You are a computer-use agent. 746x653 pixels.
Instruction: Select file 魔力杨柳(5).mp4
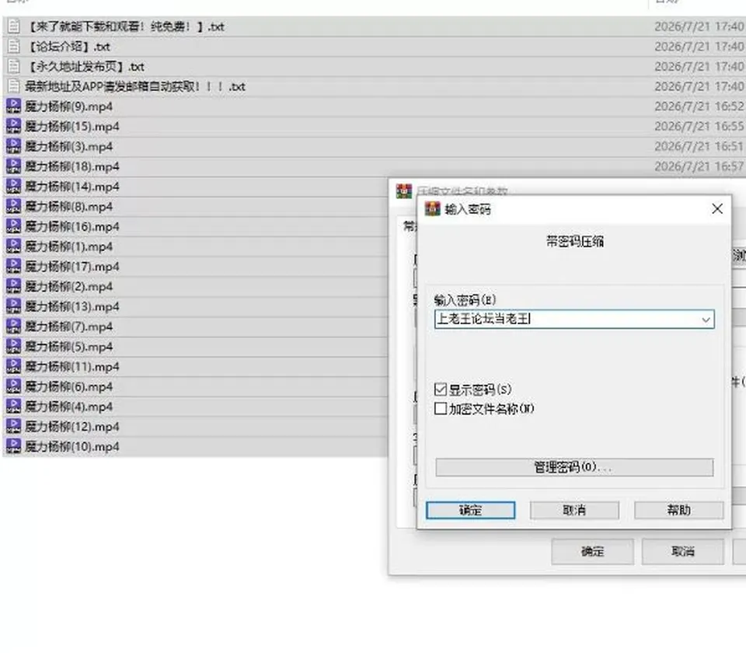tap(69, 347)
